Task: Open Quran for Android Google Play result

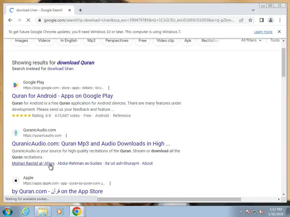Action: pyautogui.click(x=62, y=96)
